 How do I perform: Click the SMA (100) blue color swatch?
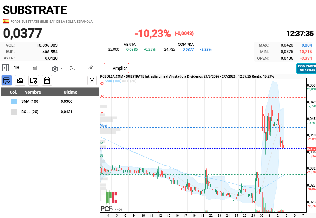[14, 101]
